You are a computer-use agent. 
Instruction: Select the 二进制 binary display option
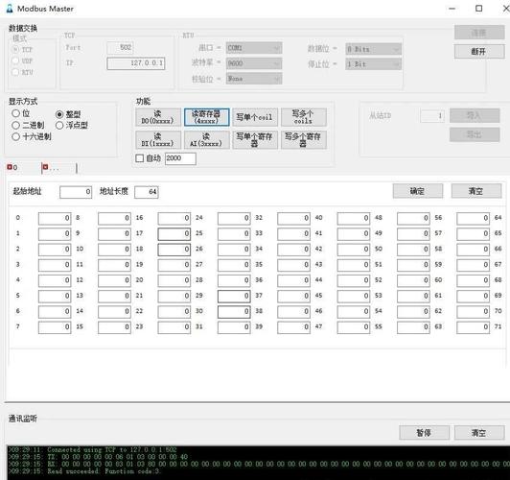coord(15,126)
